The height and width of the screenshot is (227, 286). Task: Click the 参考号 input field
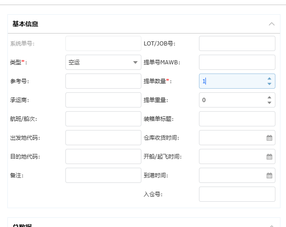pos(103,81)
